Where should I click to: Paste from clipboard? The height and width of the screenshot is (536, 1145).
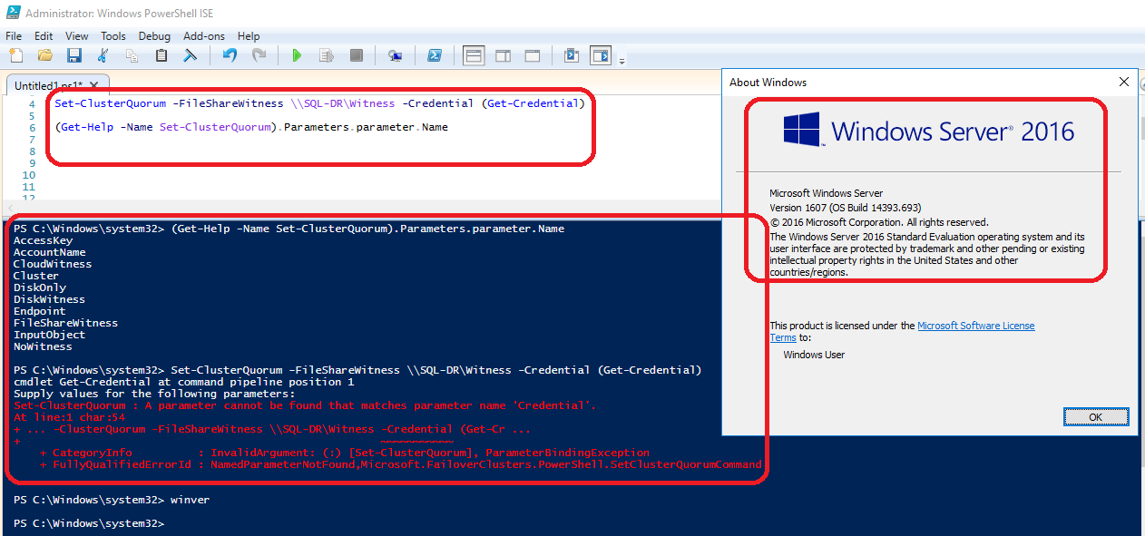[161, 55]
